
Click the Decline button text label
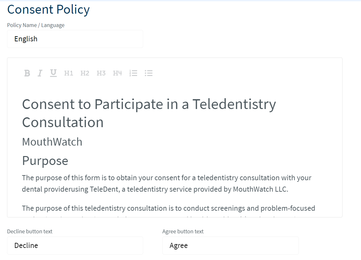(x=30, y=231)
